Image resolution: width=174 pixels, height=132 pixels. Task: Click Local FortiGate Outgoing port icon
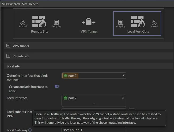point(121,22)
